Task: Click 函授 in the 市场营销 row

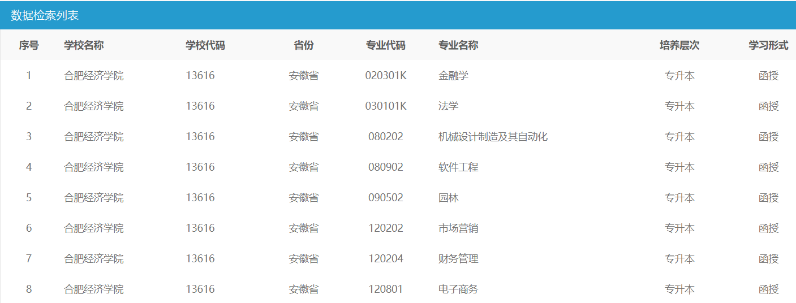Action: pyautogui.click(x=769, y=228)
